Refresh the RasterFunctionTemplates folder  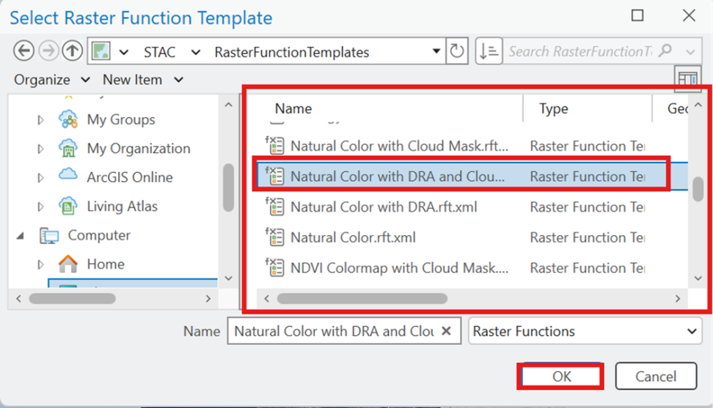tap(457, 51)
